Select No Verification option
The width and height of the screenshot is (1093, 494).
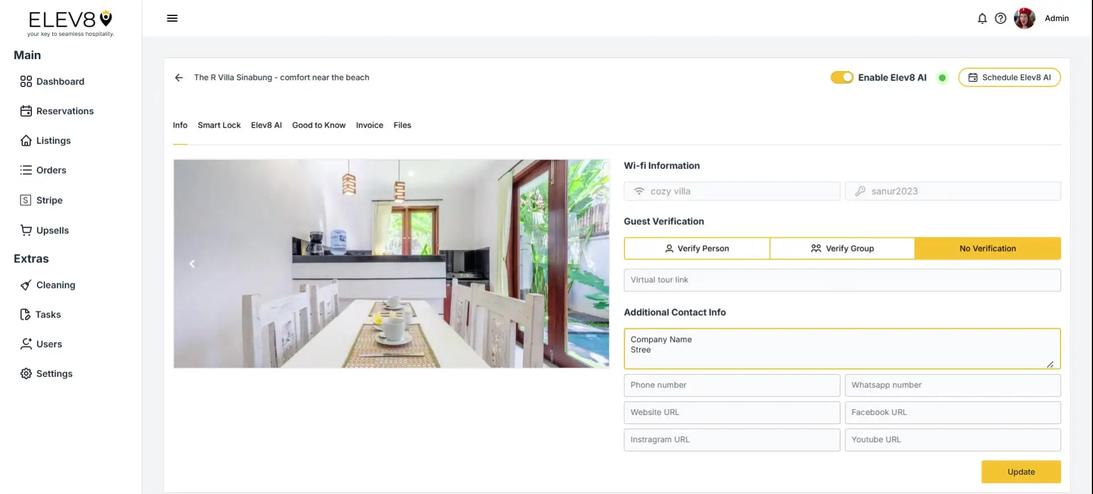pyautogui.click(x=988, y=249)
